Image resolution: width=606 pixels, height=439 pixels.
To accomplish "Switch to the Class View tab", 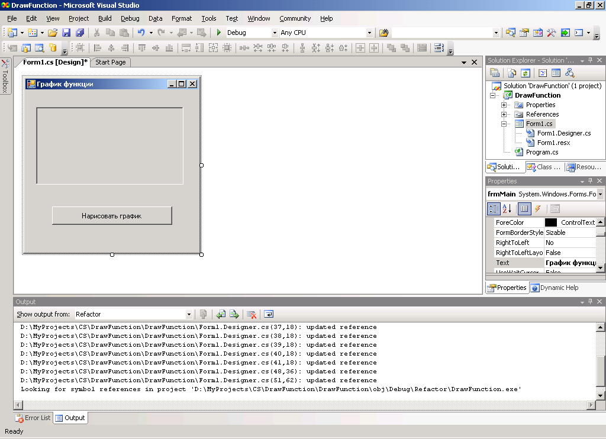I will point(544,167).
